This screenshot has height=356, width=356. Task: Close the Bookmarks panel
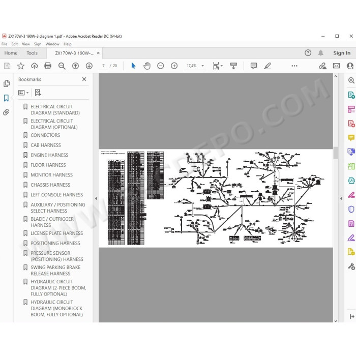point(84,79)
